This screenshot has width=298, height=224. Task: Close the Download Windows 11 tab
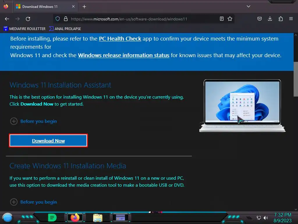point(73,6)
